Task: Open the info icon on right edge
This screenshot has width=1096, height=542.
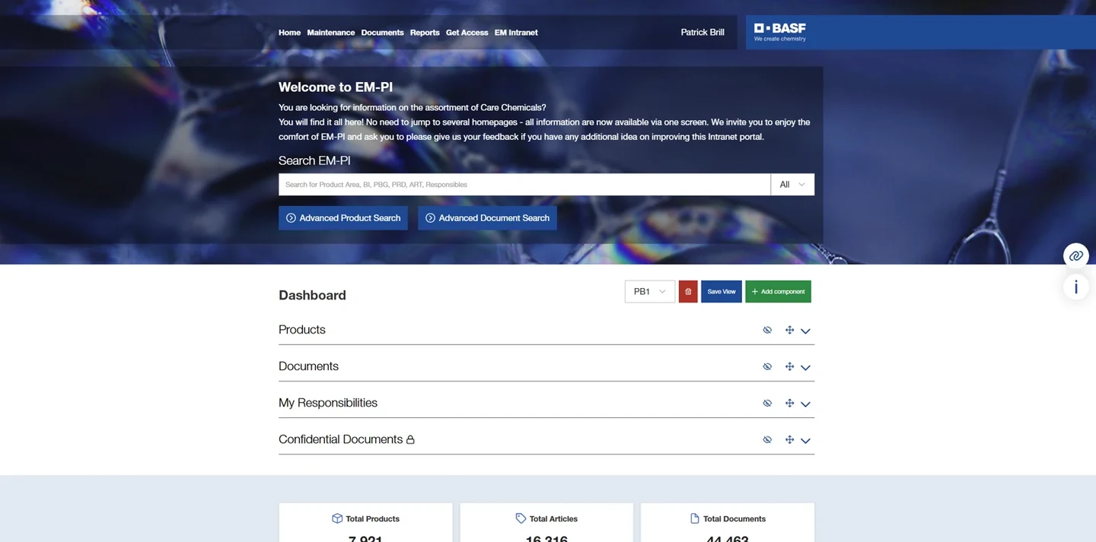Action: click(1075, 287)
